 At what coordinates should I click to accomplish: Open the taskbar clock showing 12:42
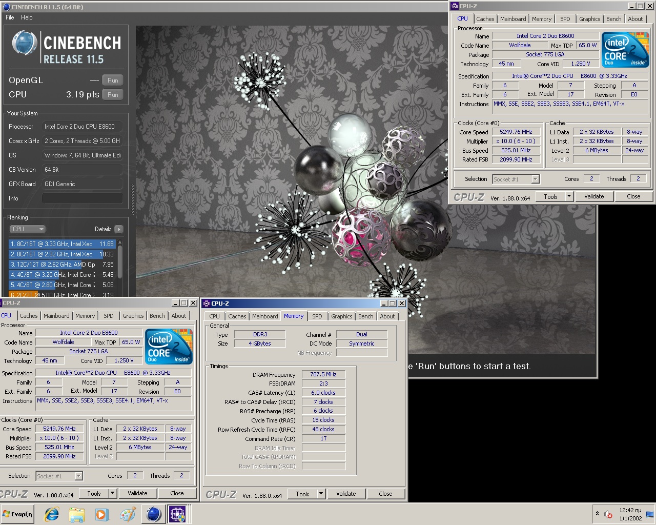(x=630, y=514)
